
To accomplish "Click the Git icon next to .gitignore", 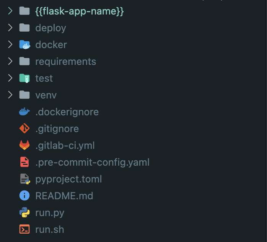I will coord(24,129).
